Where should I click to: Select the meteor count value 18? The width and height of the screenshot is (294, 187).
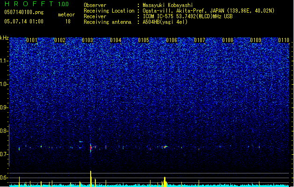click(x=68, y=22)
